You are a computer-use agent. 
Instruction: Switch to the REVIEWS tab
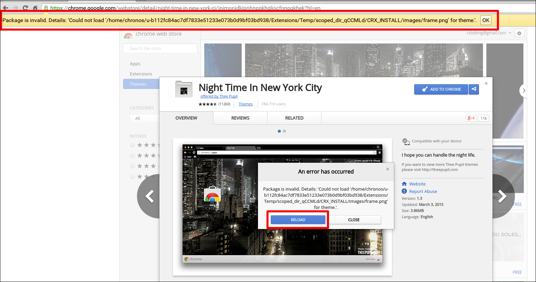pyautogui.click(x=240, y=118)
